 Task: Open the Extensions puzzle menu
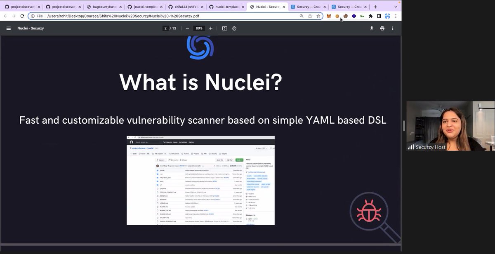[x=370, y=16]
